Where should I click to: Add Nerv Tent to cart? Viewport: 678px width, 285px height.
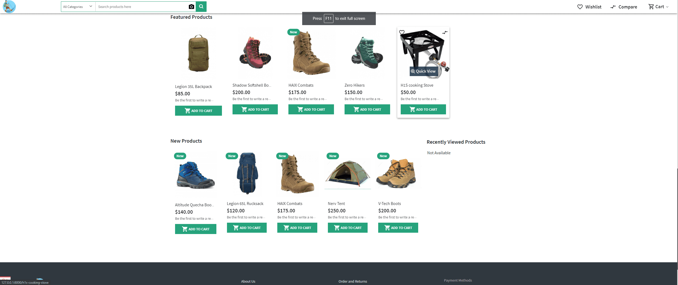[347, 228]
